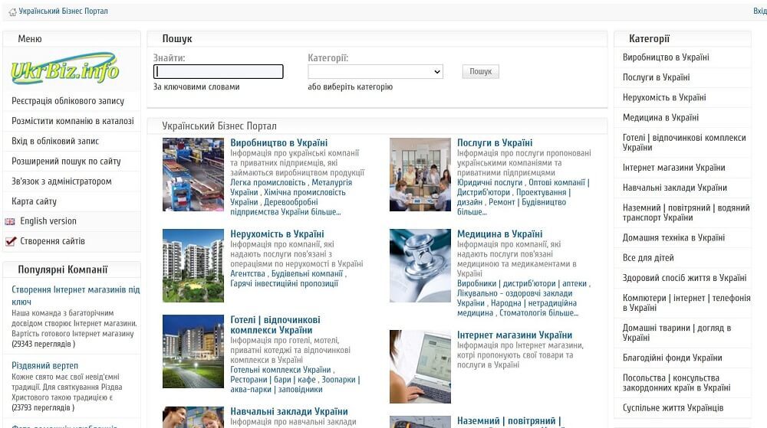Click Медицина в Україні heading in main content
Screen dimensions: 767x428
pos(499,234)
